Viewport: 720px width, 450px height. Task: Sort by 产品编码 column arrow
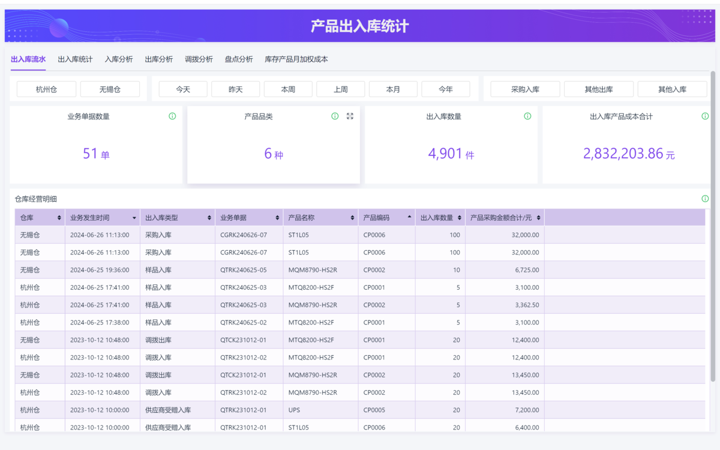409,217
